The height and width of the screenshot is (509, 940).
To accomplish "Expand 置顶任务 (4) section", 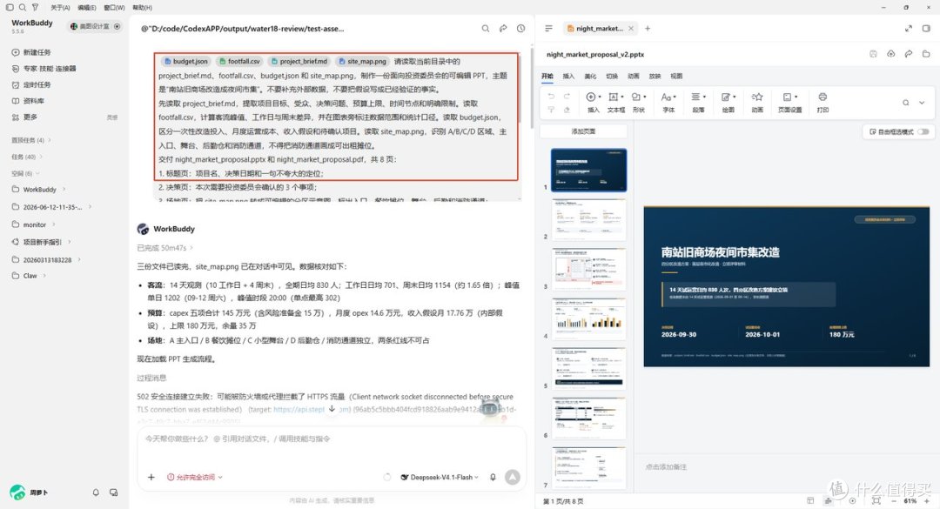I will [31, 140].
